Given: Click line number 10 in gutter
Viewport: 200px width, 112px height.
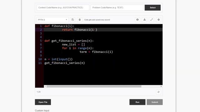Looking at the screenshot, I should [40, 59].
